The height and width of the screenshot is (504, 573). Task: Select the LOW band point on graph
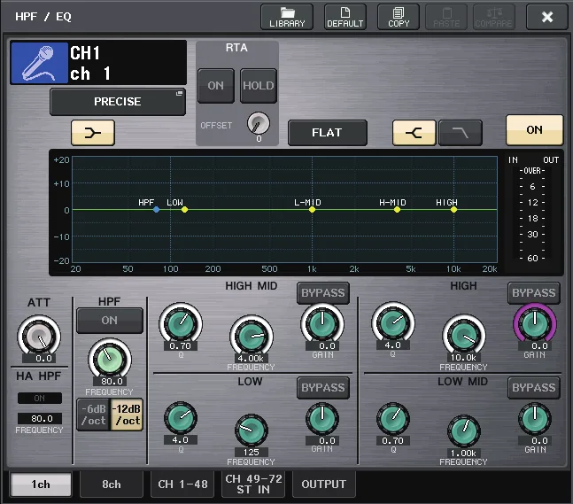click(184, 210)
